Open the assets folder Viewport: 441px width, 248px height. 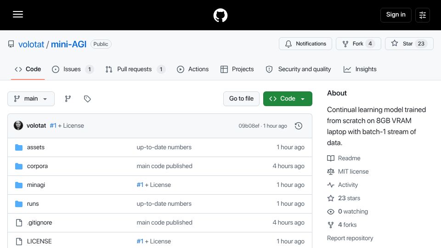coord(36,147)
